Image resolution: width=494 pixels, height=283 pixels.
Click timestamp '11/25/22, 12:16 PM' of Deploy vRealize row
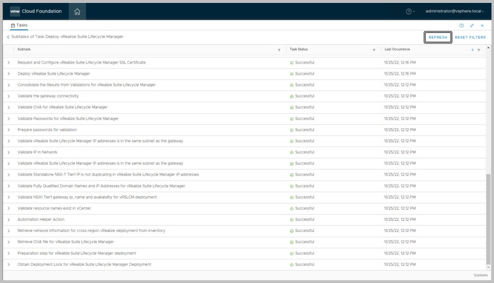tap(400, 74)
